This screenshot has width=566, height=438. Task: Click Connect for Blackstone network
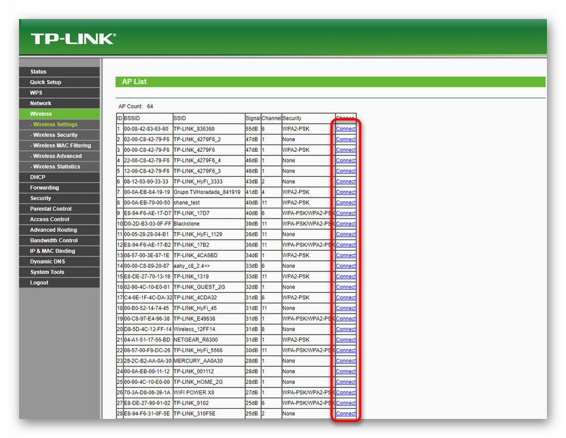click(x=346, y=224)
